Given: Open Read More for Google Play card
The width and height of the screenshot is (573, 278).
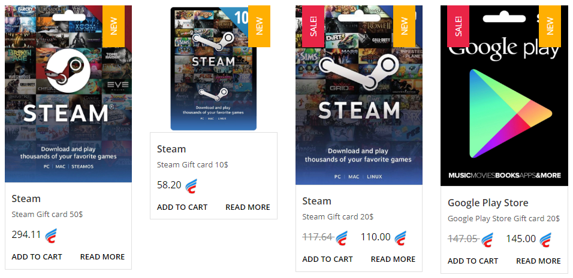Looking at the screenshot, I should pos(538,261).
